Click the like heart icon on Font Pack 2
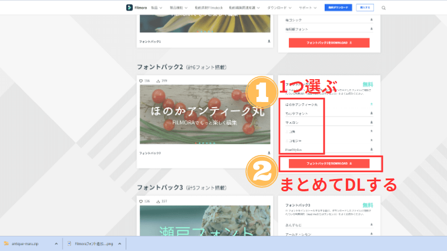The image size is (447, 251). point(141,81)
